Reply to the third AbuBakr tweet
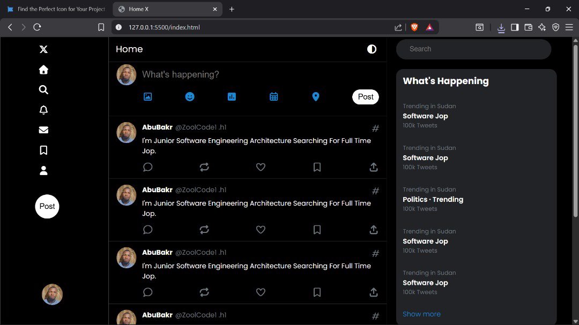The width and height of the screenshot is (579, 325). click(148, 292)
